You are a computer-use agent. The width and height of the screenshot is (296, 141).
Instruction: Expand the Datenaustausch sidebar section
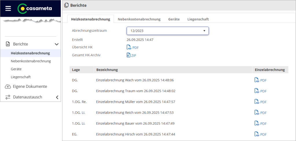coord(57,97)
